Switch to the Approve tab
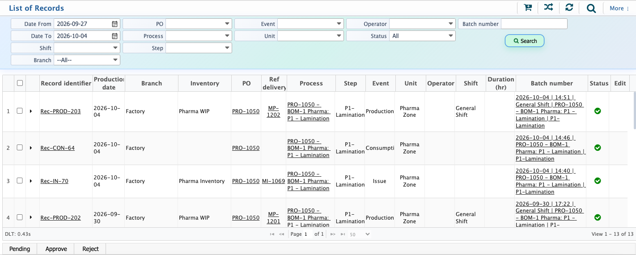This screenshot has height=255, width=636. coord(56,249)
